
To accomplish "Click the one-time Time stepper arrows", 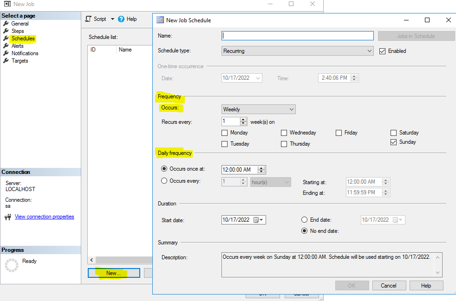I will point(354,78).
